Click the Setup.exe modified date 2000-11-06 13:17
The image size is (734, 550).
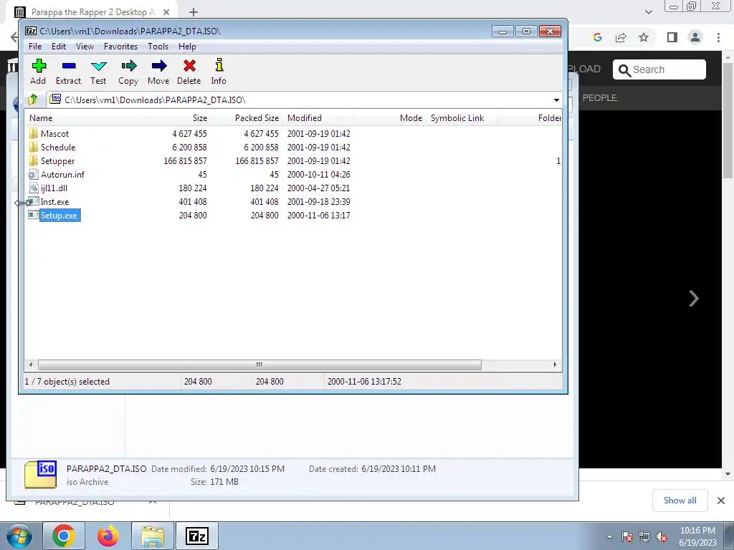[x=319, y=216]
